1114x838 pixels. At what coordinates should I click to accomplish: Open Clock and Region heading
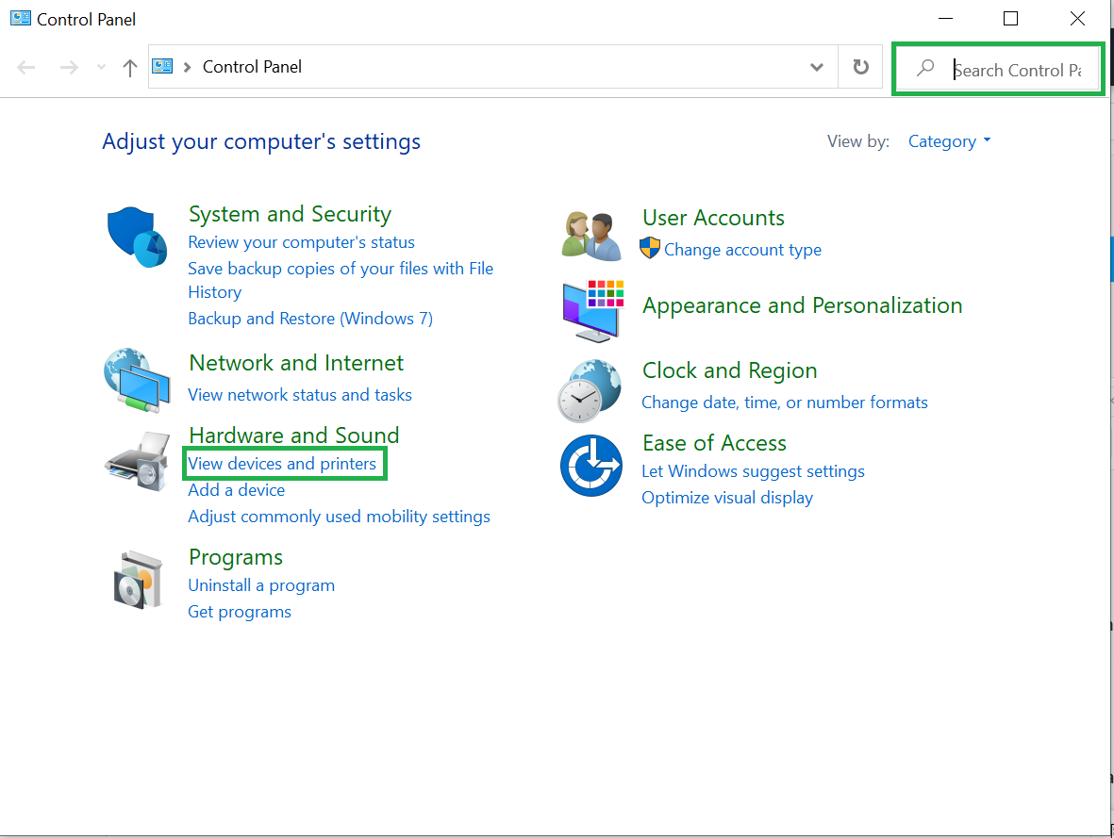pyautogui.click(x=730, y=370)
